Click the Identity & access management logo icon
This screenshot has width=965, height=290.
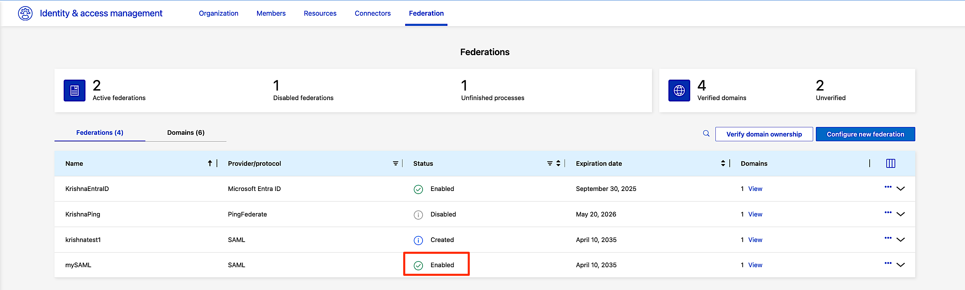coord(25,14)
